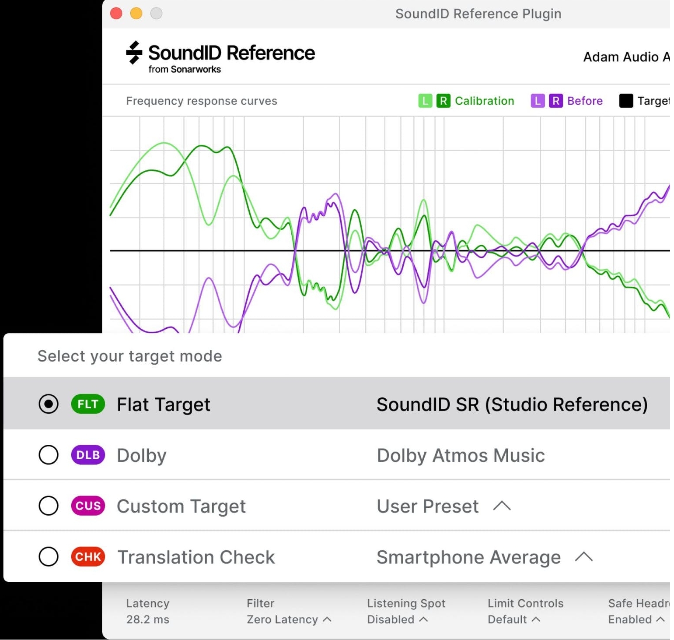Screen dimensions: 674x640
Task: Open the Listening Spot Disabled dropdown
Action: 397,619
